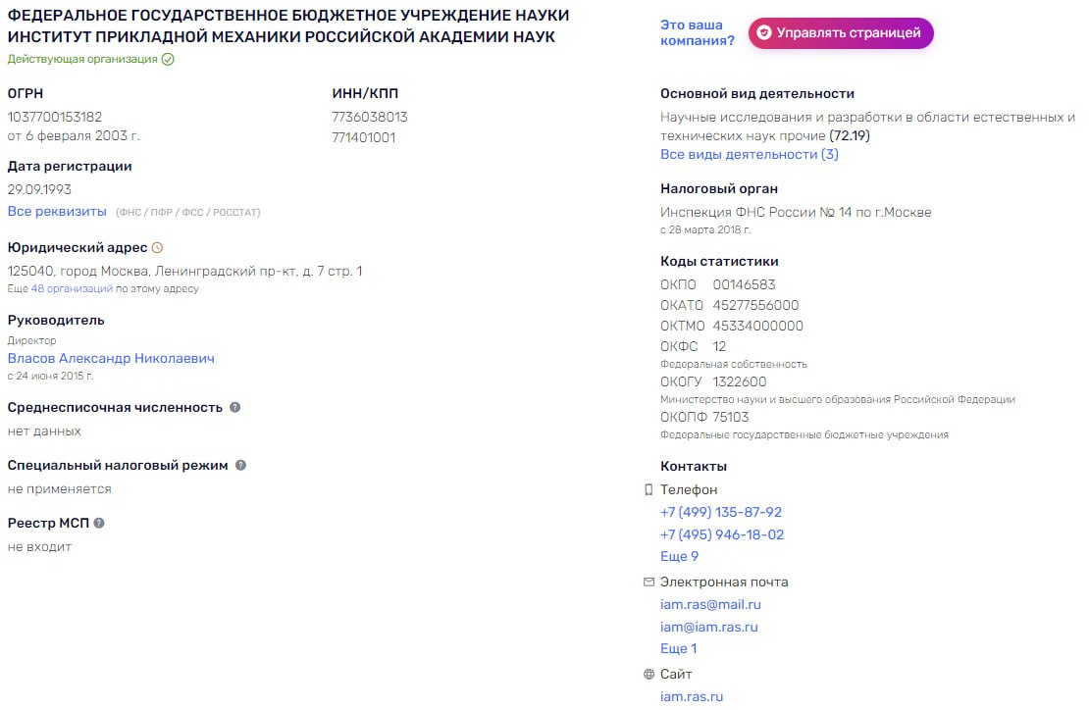Click the Управлять страницей button

click(x=841, y=33)
